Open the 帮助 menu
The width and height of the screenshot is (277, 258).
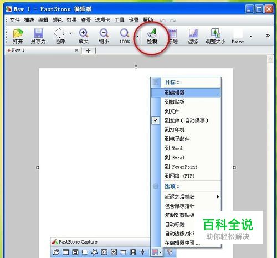click(148, 20)
